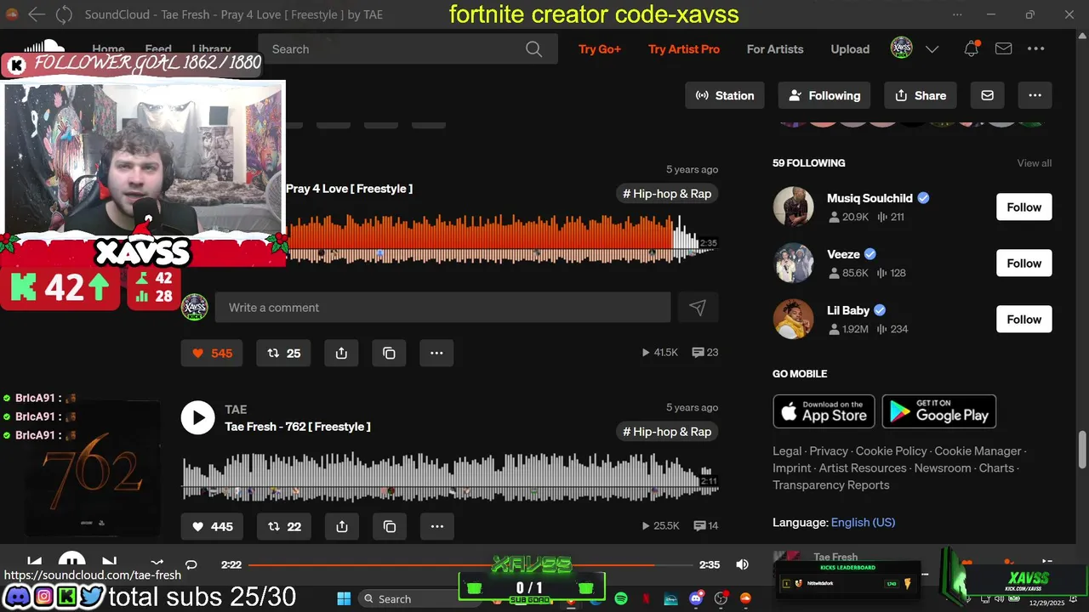Go back using browser back arrow

coord(36,14)
